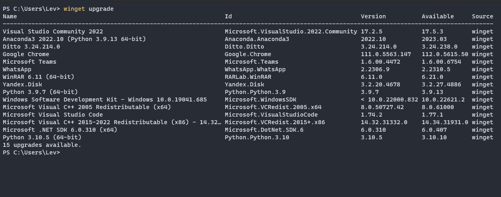Select the Visual Studio Community 2022 row name
Screen dimensions: 501x197
tap(53, 31)
